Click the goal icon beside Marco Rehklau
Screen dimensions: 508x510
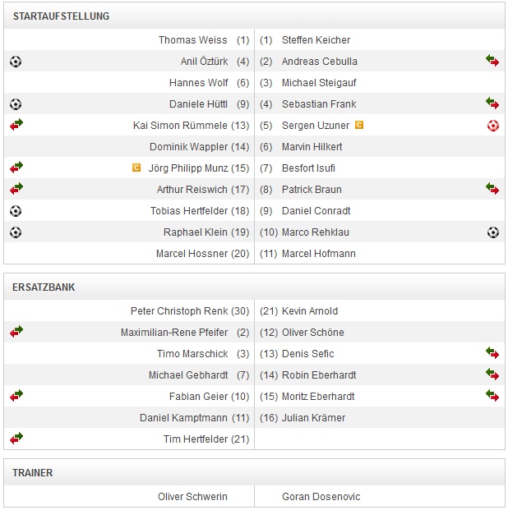[x=492, y=232]
